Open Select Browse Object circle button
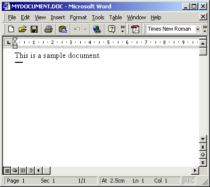Viewport: 210px width, 187px height. [203, 155]
